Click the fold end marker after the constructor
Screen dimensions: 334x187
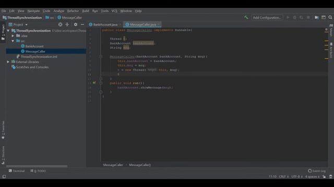click(x=101, y=78)
